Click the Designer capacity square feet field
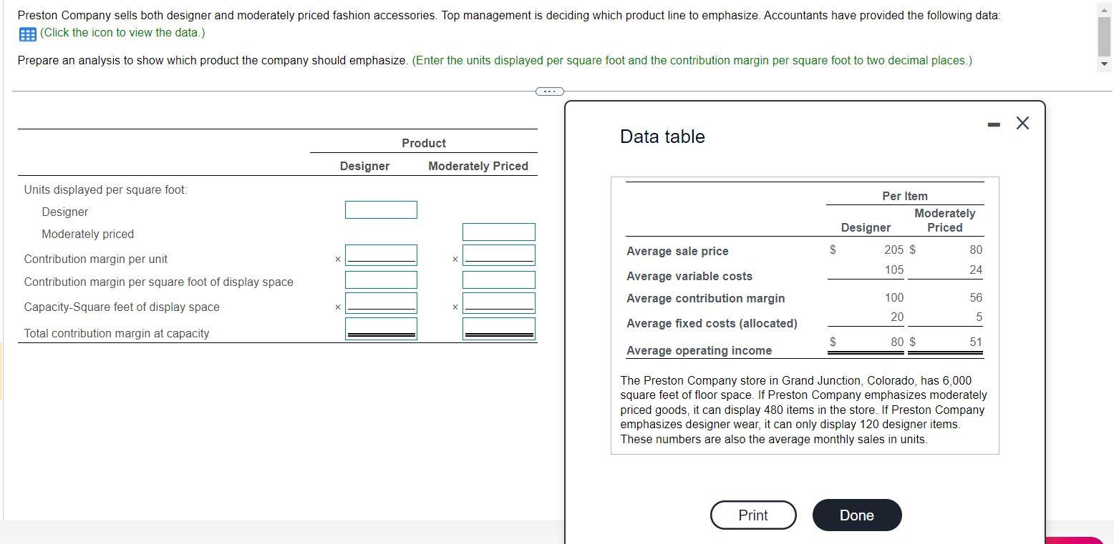This screenshot has height=544, width=1114. click(x=381, y=302)
